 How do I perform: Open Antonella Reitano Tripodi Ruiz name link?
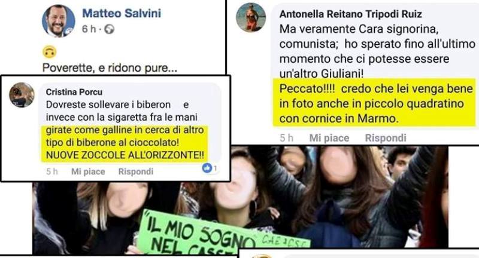tap(351, 14)
